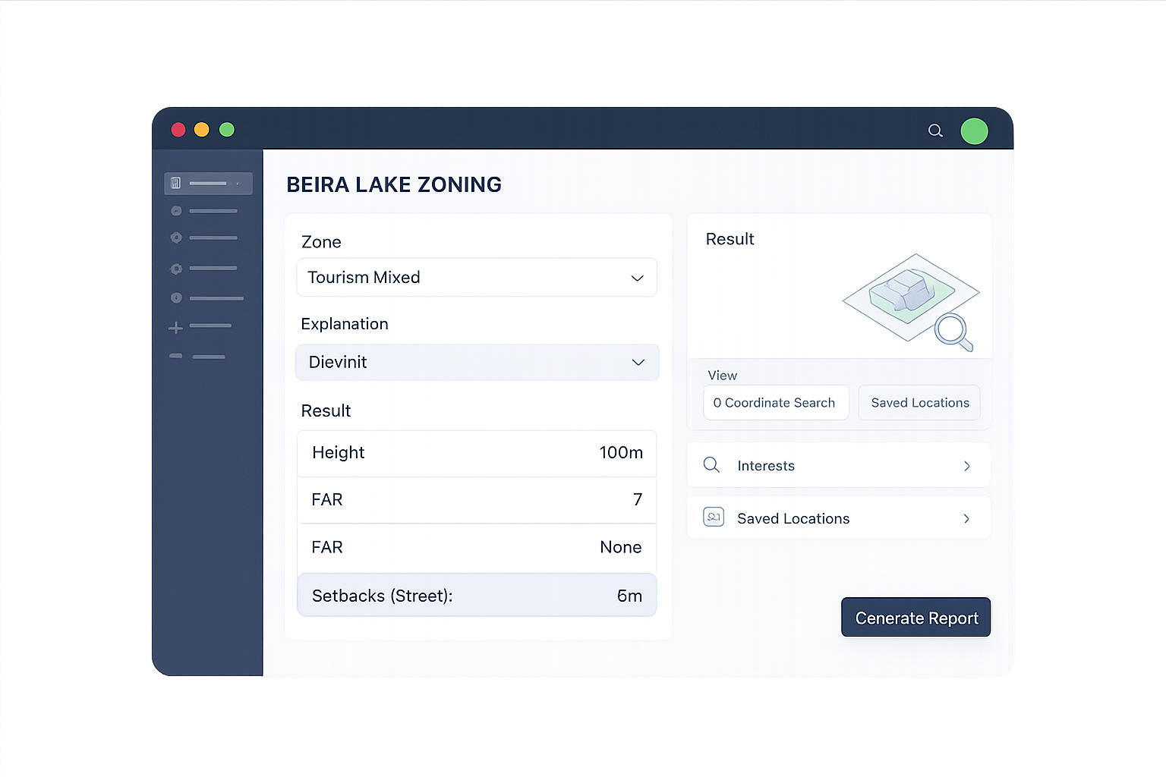Viewport: 1166px width, 777px height.
Task: Click the Interests magnifier icon
Action: pos(711,464)
